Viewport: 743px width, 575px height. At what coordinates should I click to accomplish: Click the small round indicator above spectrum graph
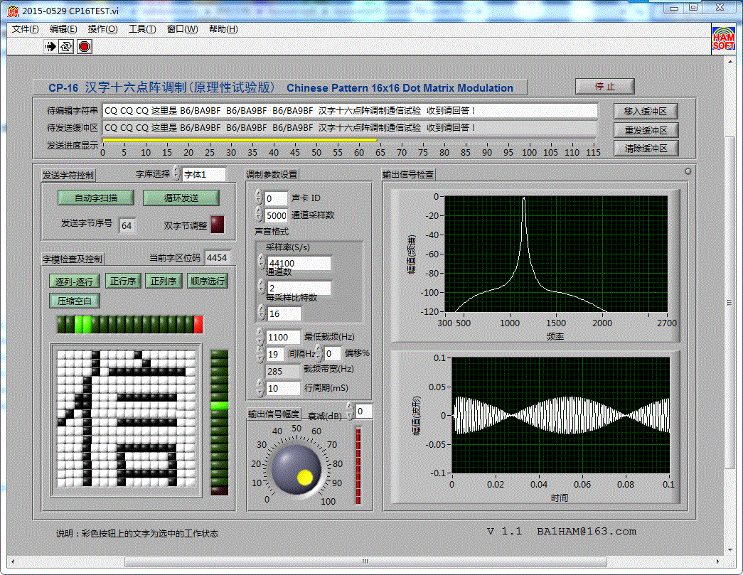pos(688,171)
